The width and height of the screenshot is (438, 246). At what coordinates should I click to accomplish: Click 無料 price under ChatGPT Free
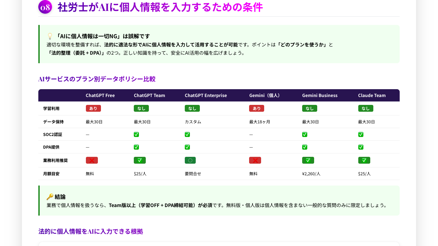tap(90, 174)
